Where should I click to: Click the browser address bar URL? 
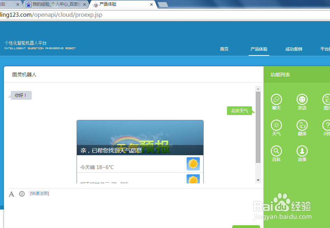[x=51, y=15]
